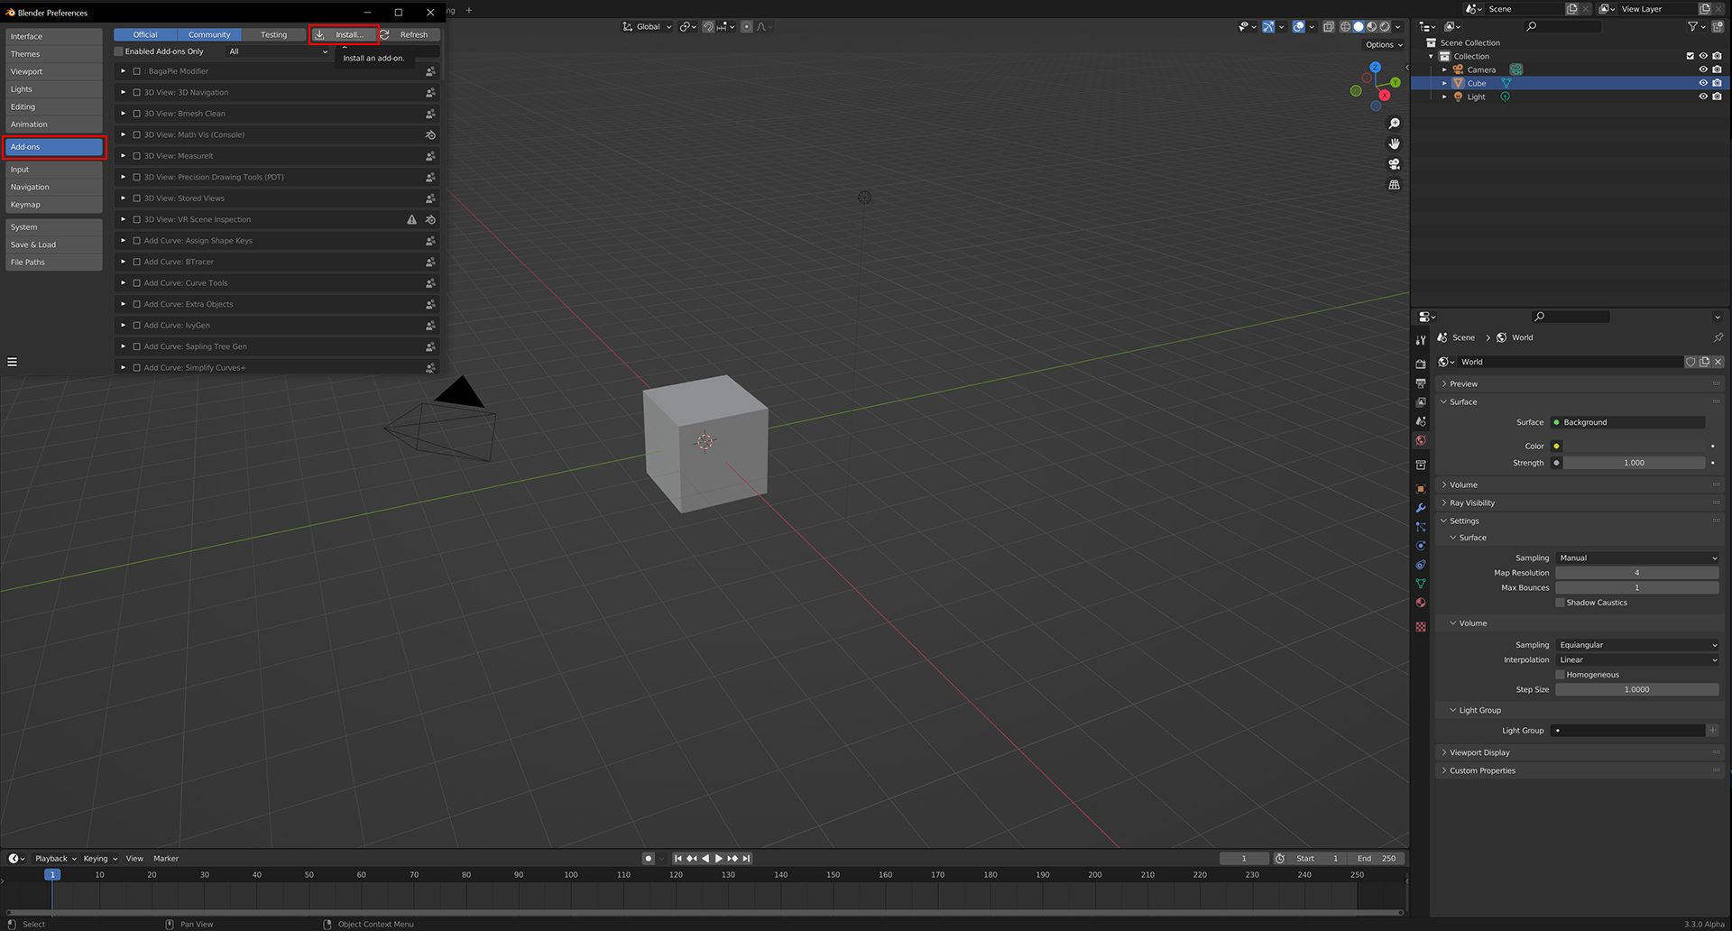Disable Camera in renders
This screenshot has width=1732, height=931.
pyautogui.click(x=1717, y=69)
